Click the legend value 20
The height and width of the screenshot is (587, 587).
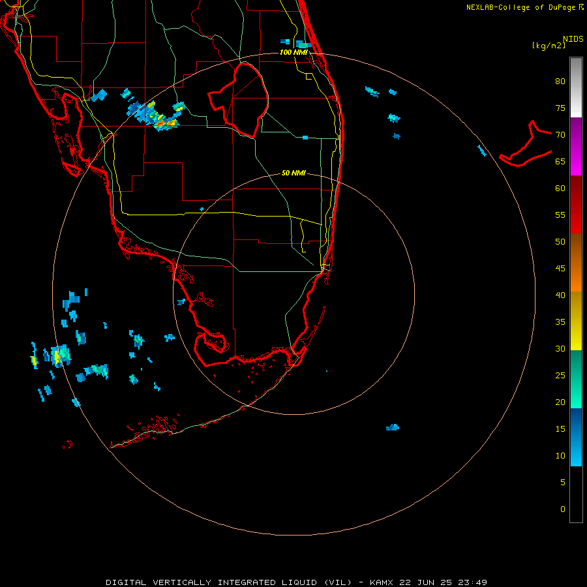(x=560, y=402)
